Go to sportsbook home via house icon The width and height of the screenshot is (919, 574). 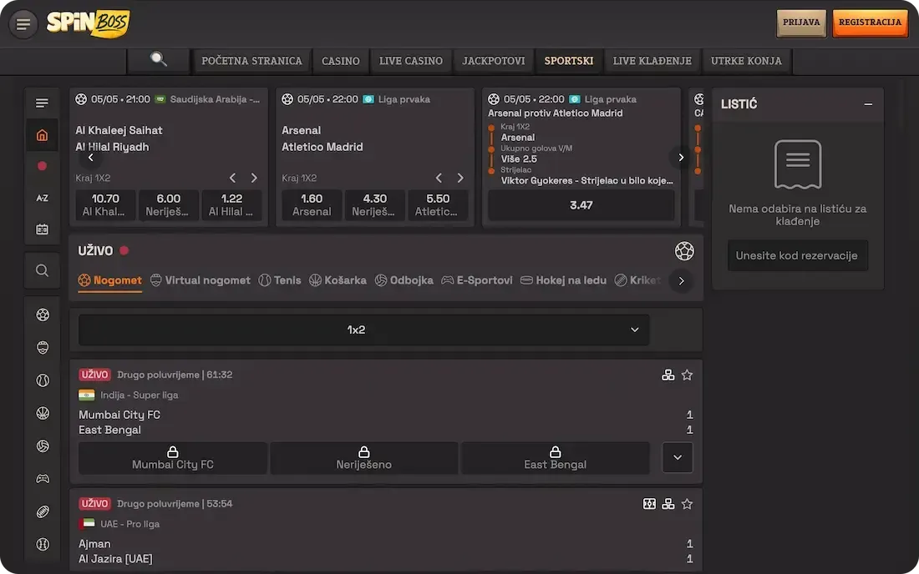[x=43, y=135]
